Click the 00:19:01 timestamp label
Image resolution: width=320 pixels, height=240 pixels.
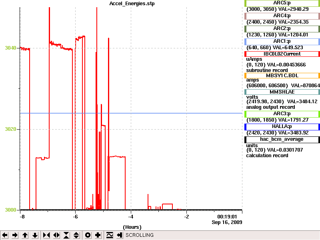pyautogui.click(x=227, y=216)
